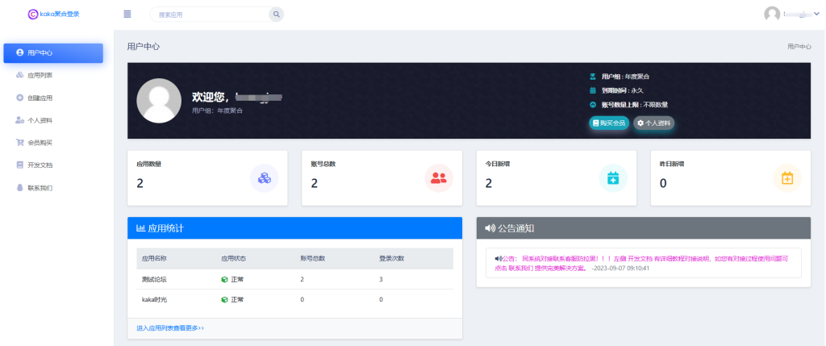The width and height of the screenshot is (826, 346).
Task: Click the 应用数量 cubes icon
Action: [264, 178]
